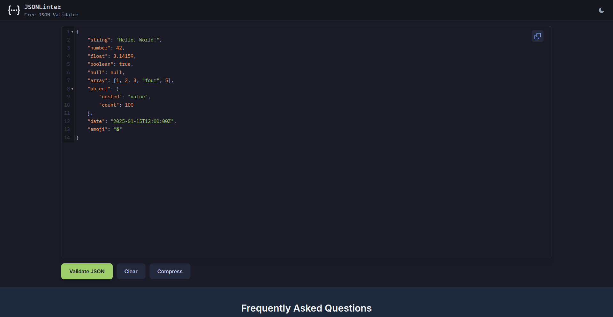Select line number 3 in the gutter
613x317 pixels.
click(68, 48)
